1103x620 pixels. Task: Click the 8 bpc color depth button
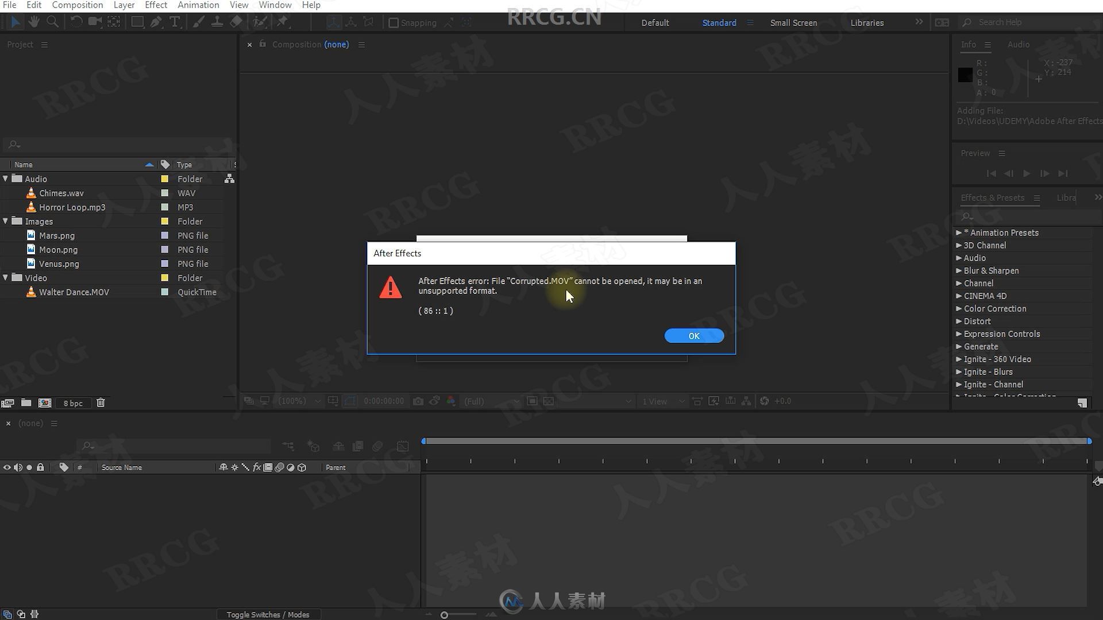click(x=73, y=403)
